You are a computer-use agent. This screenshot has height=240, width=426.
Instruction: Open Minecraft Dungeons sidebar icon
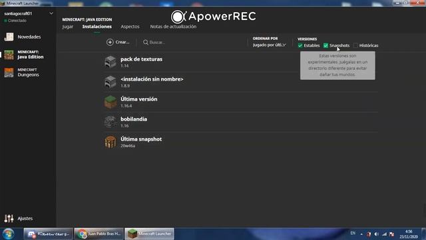point(9,73)
